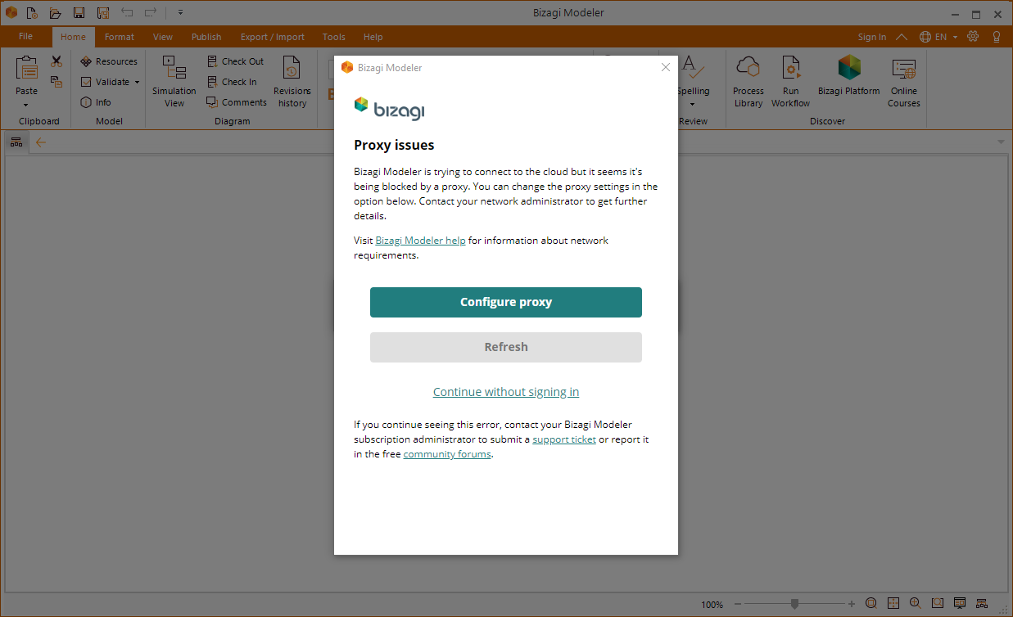1013x617 pixels.
Task: Click the Undo arrow in the title bar
Action: (127, 12)
